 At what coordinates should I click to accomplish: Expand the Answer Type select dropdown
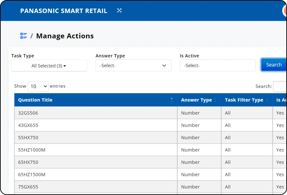pos(133,65)
